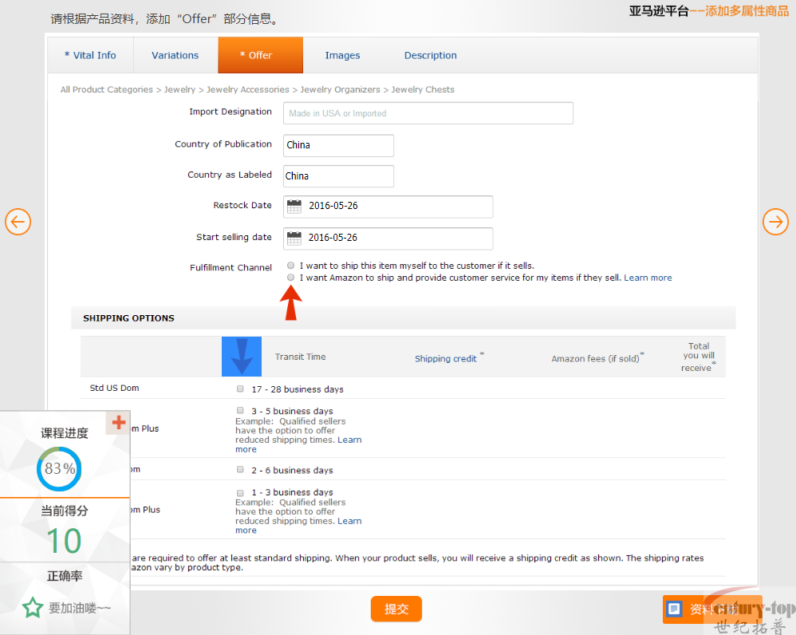
Task: Select ship this item myself option
Action: [x=290, y=265]
